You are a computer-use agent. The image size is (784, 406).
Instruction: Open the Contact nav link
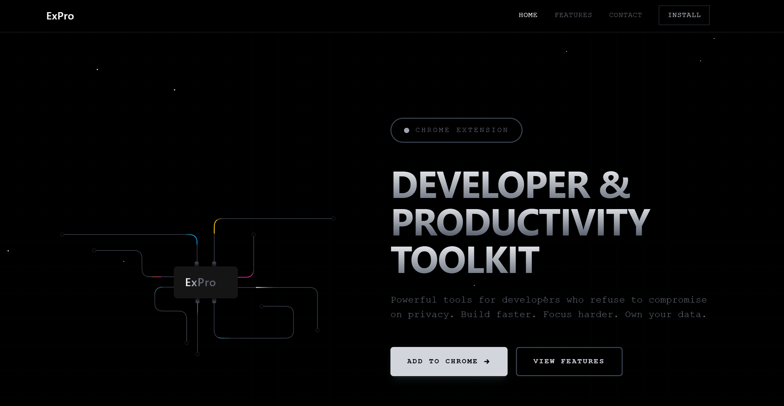pos(625,15)
